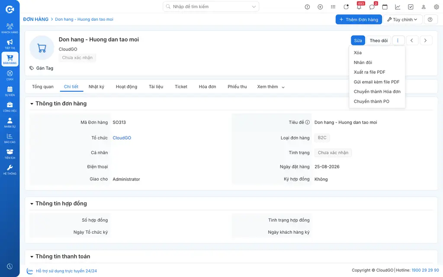Open recent history clock icon

[10, 267]
